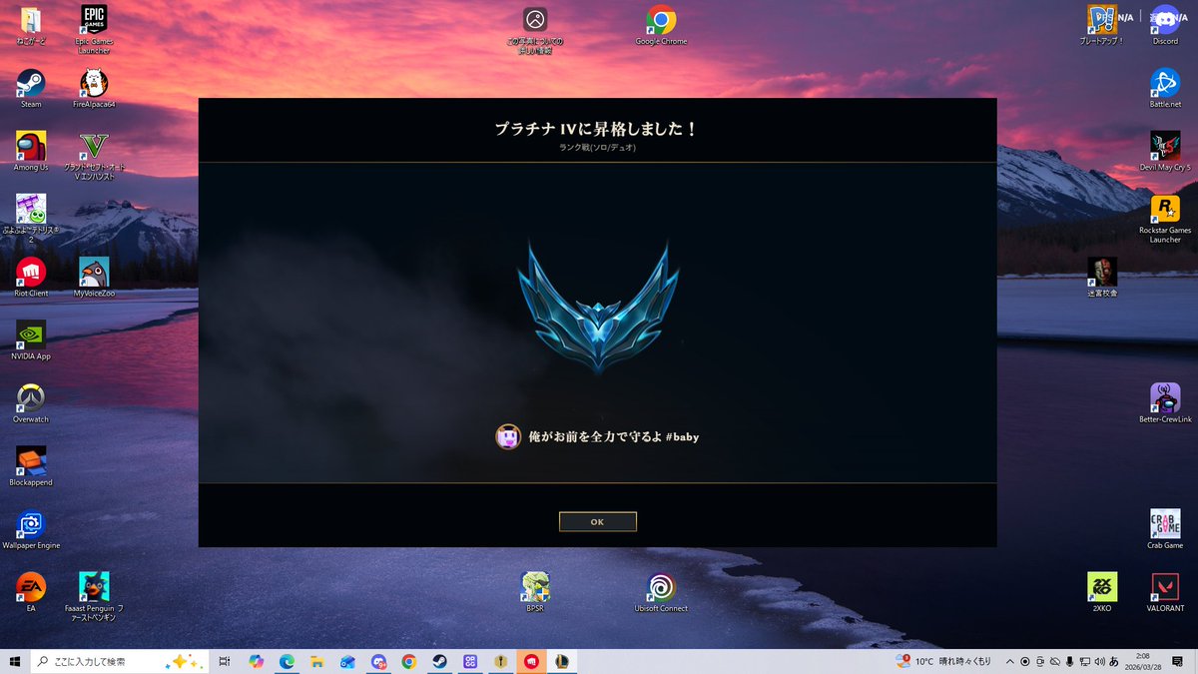This screenshot has height=674, width=1198.
Task: Open Copilot from the taskbar
Action: (257, 661)
